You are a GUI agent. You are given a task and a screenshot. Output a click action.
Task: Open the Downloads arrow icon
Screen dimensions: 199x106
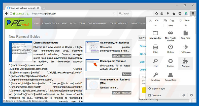click(x=168, y=13)
